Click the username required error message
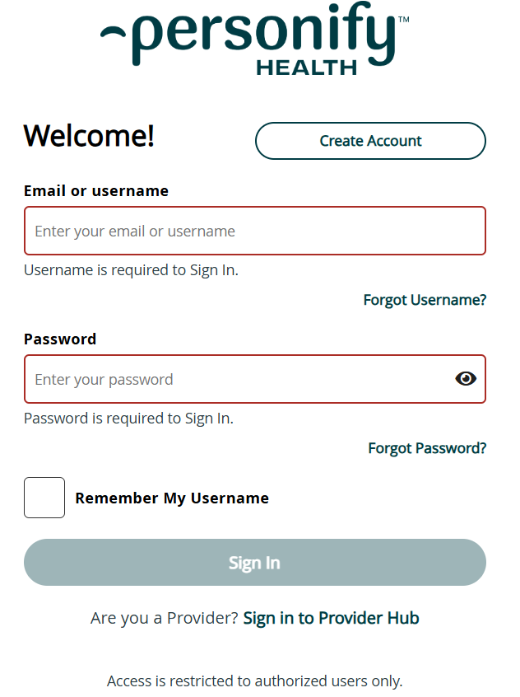520x697 pixels. 130,269
